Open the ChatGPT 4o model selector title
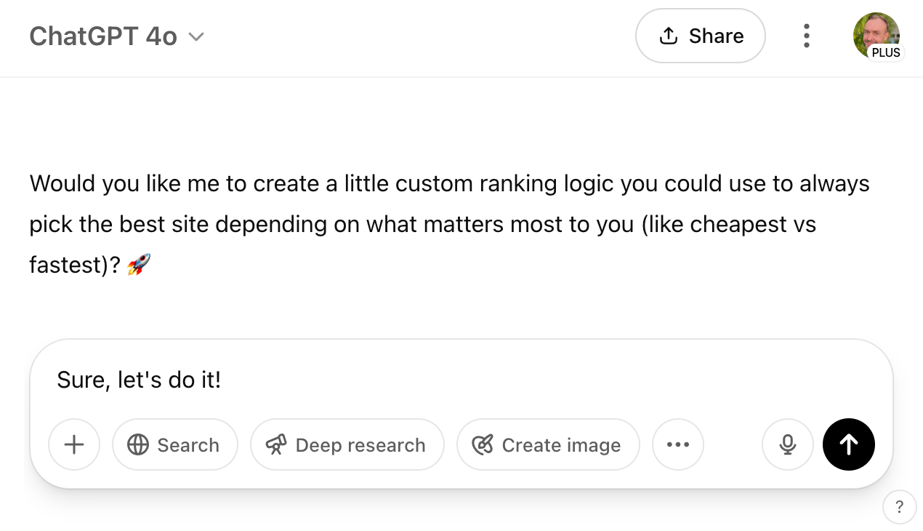This screenshot has width=923, height=531. pyautogui.click(x=103, y=36)
